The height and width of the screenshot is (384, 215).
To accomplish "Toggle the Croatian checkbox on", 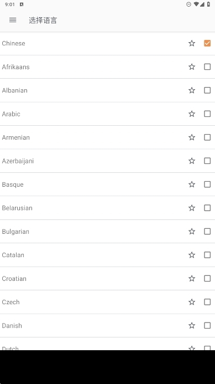I will (x=207, y=279).
